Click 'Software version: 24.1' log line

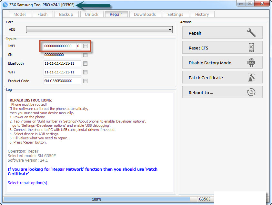(x=28, y=160)
